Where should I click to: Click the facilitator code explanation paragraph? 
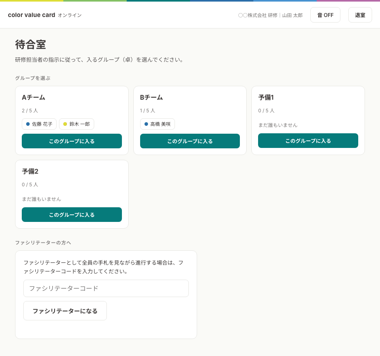[103, 267]
